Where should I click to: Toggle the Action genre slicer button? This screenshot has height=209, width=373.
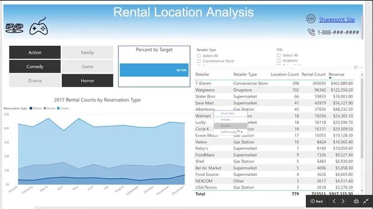(35, 52)
